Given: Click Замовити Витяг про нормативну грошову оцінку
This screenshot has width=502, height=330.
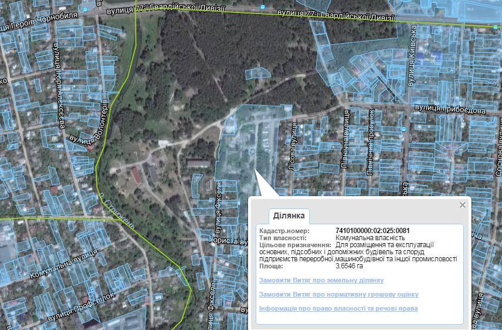Looking at the screenshot, I should pos(339,295).
